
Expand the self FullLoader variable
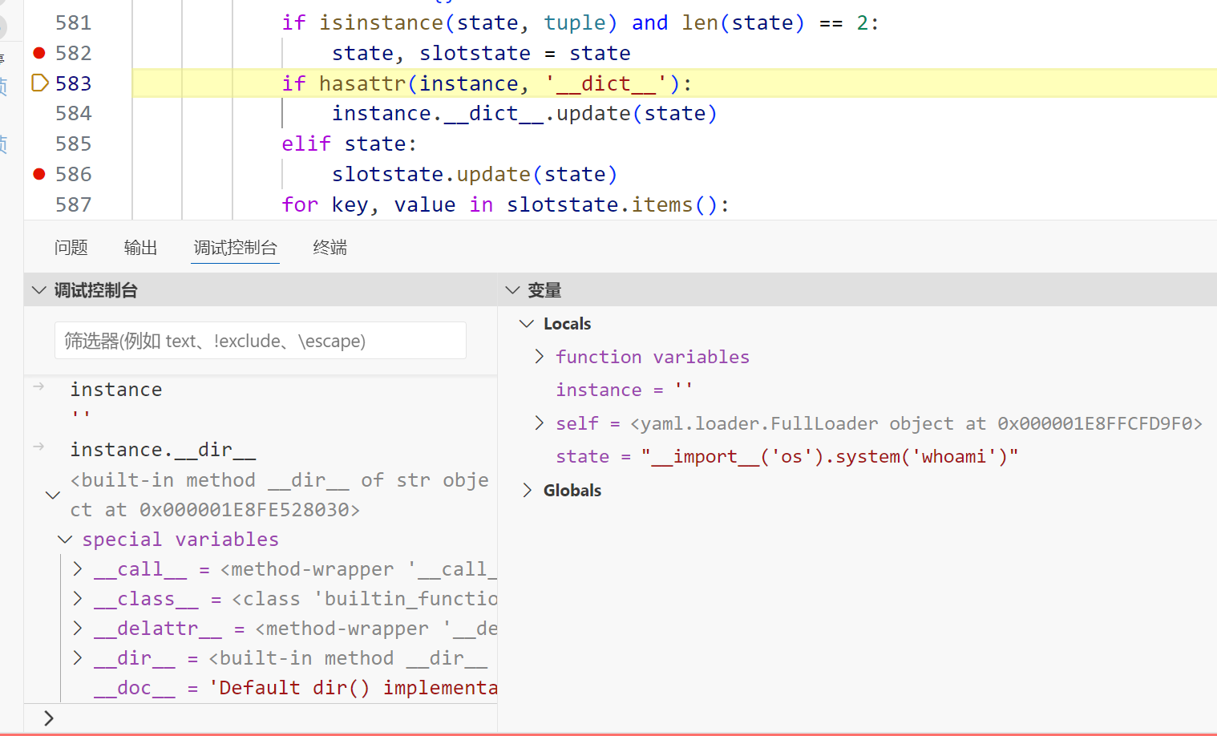click(540, 423)
